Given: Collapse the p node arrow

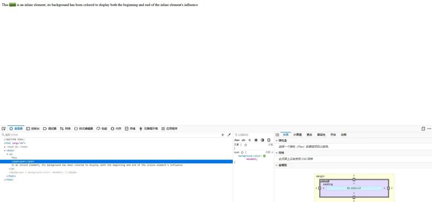Looking at the screenshot, I should click(8, 154).
